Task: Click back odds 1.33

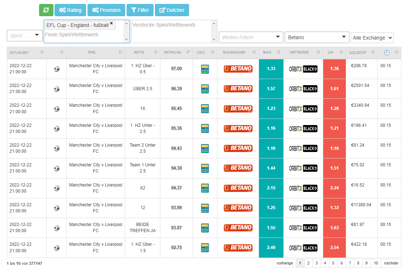Action: [271, 69]
